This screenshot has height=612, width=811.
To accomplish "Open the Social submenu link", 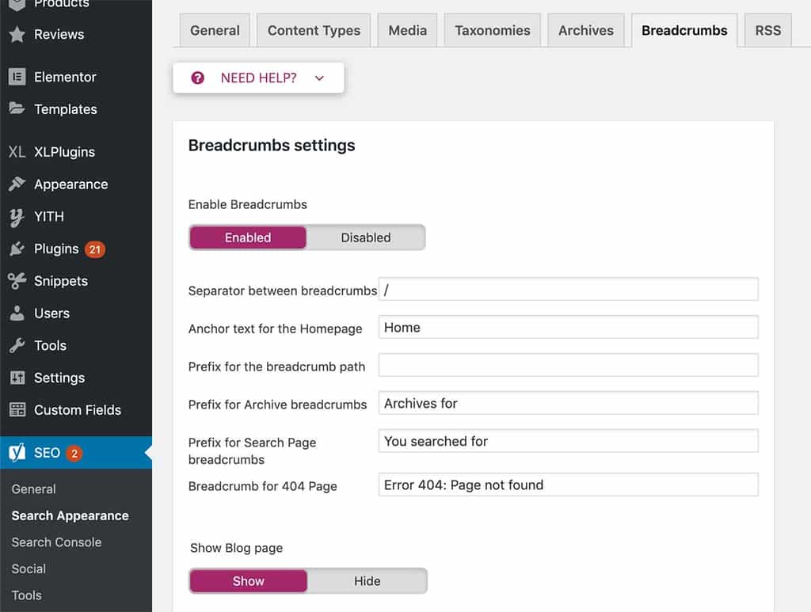I will coord(29,568).
